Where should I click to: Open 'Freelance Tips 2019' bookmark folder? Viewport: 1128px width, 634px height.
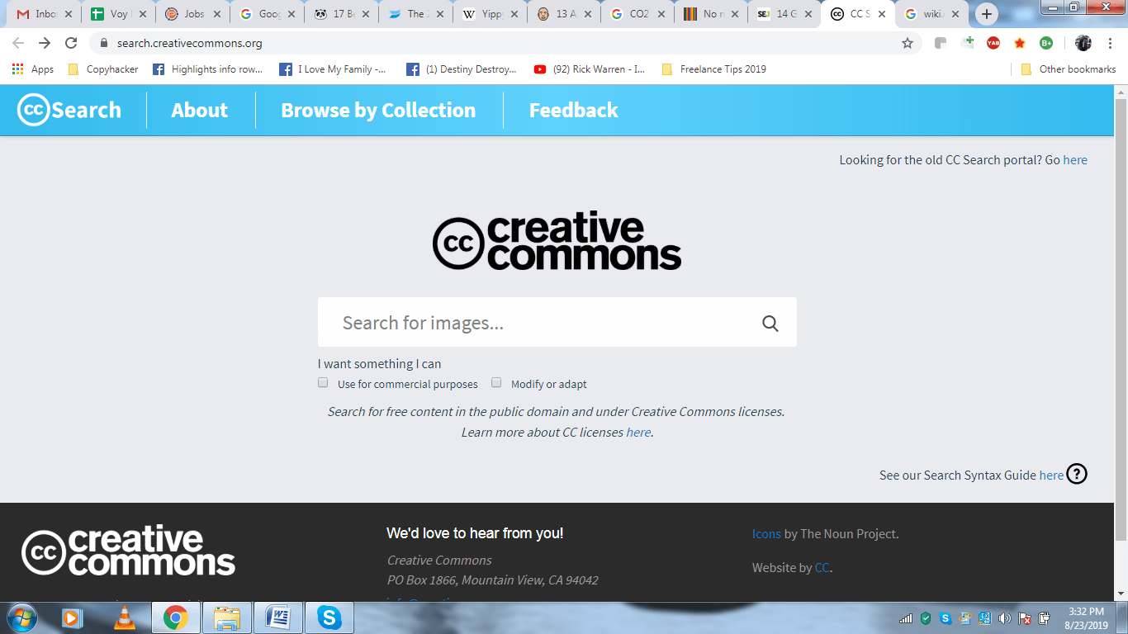714,69
